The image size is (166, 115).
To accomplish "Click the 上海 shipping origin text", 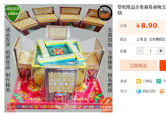I will click(139, 40).
